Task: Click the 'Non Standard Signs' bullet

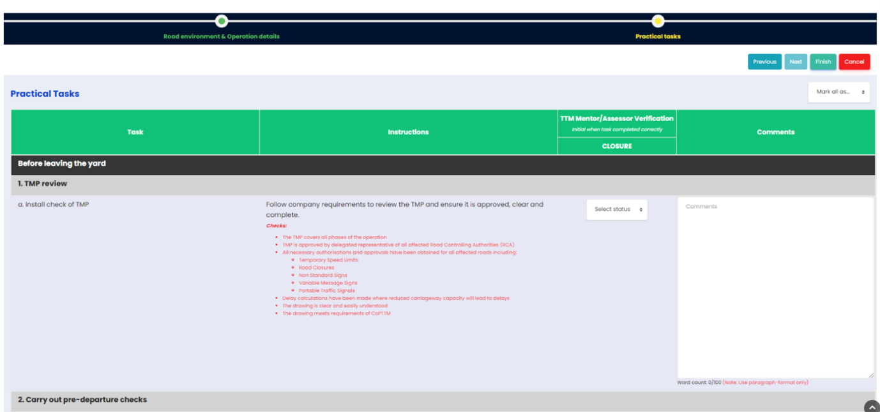Action: [x=322, y=276]
